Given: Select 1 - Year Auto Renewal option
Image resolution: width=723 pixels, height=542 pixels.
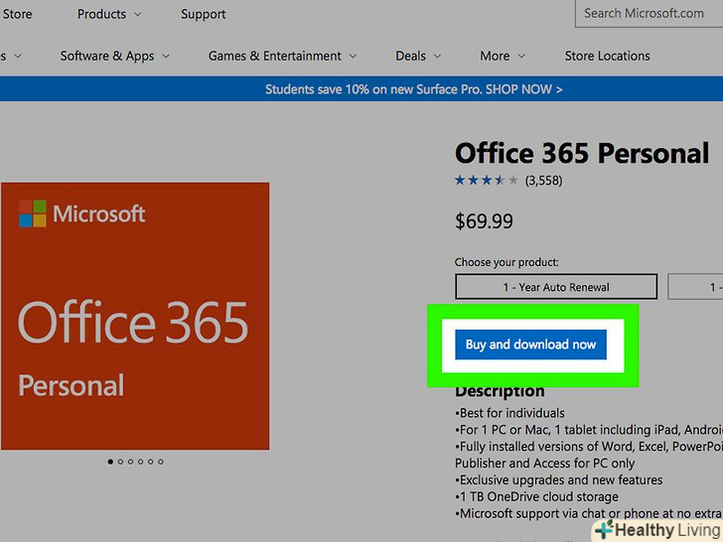Looking at the screenshot, I should (556, 287).
